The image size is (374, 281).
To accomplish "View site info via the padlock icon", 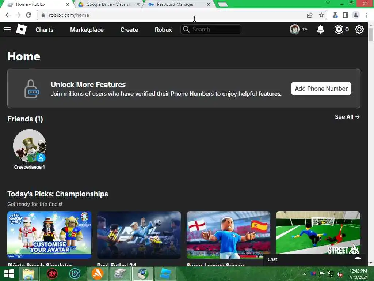I will (43, 15).
